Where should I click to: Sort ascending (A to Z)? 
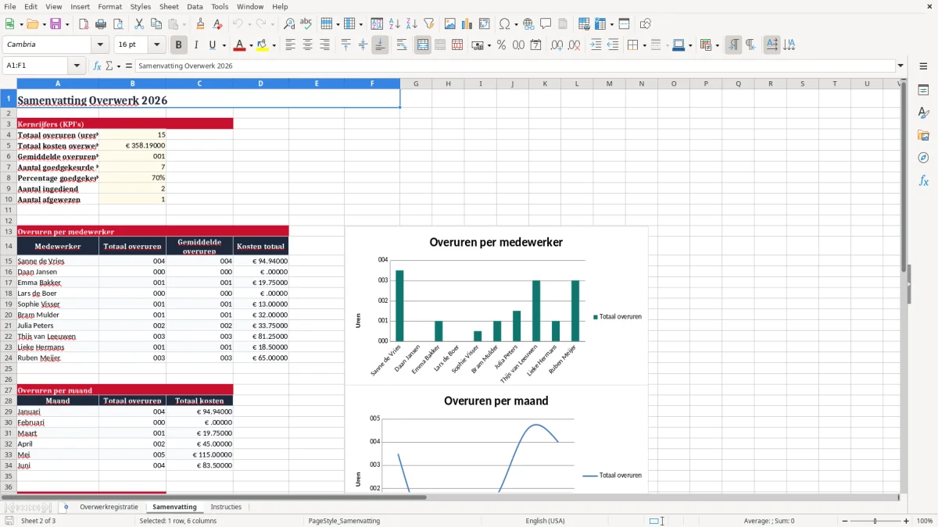395,24
